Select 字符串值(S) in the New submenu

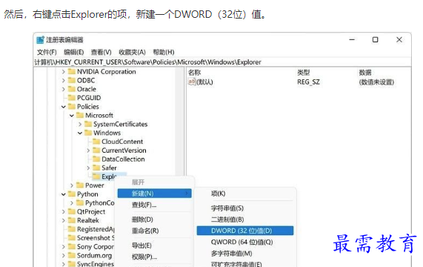point(245,208)
